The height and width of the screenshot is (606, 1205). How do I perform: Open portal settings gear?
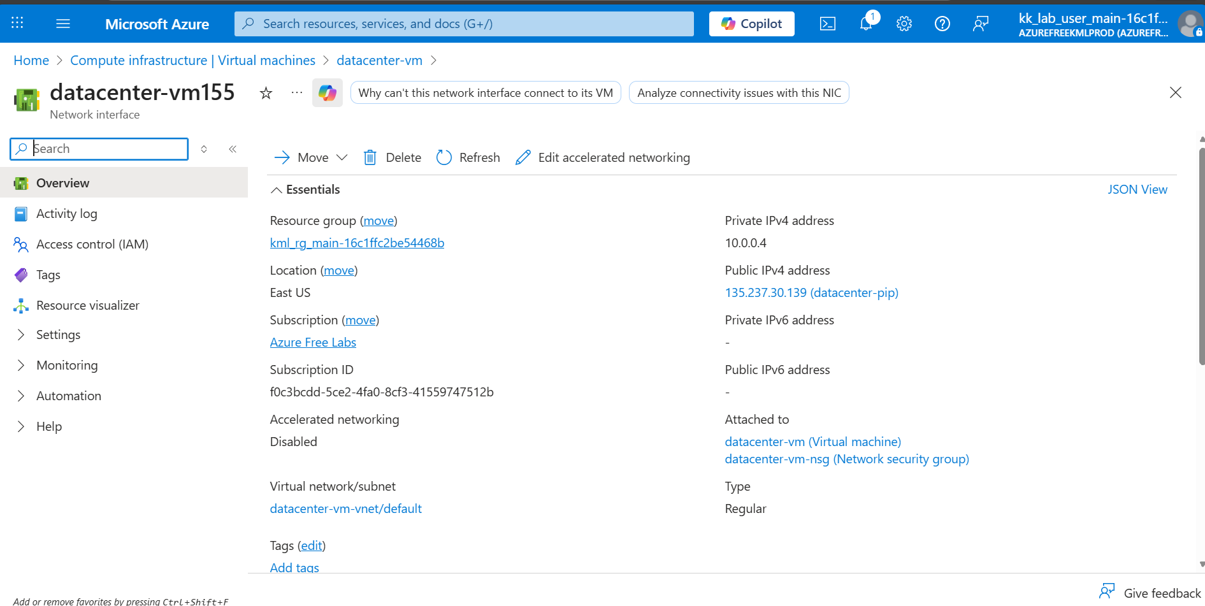pyautogui.click(x=904, y=24)
